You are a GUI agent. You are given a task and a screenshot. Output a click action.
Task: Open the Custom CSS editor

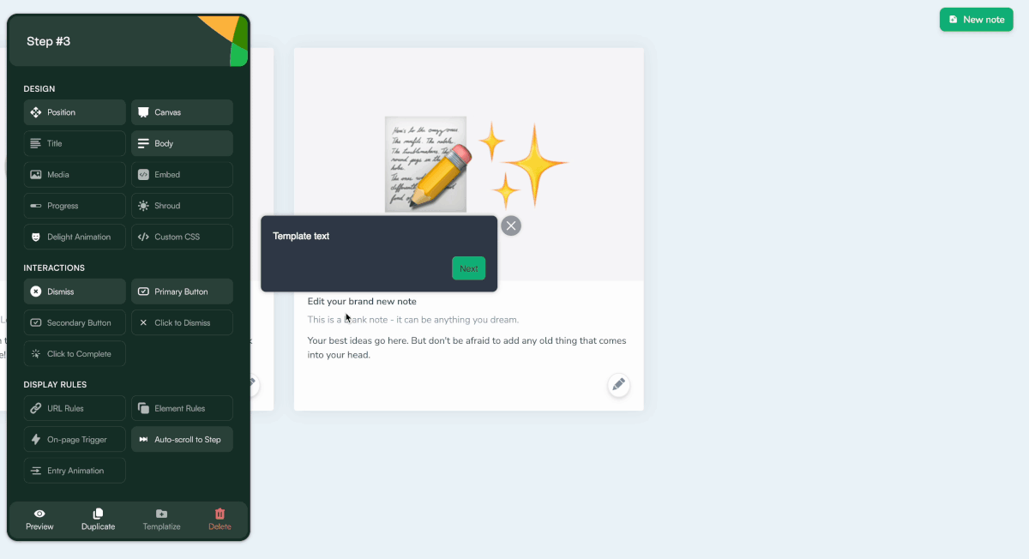[x=182, y=237]
